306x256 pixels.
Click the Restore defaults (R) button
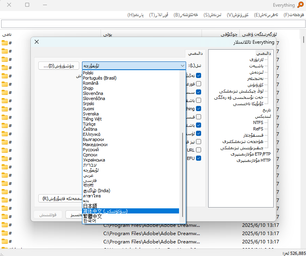pyautogui.click(x=57, y=198)
